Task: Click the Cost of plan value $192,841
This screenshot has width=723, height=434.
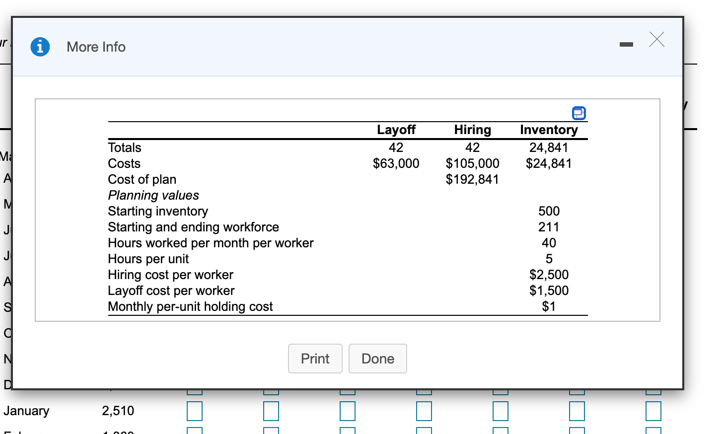Action: pos(473,179)
